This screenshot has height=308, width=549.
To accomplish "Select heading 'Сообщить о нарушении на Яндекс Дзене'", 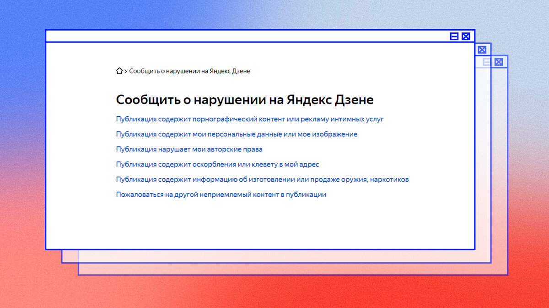I will pyautogui.click(x=245, y=99).
